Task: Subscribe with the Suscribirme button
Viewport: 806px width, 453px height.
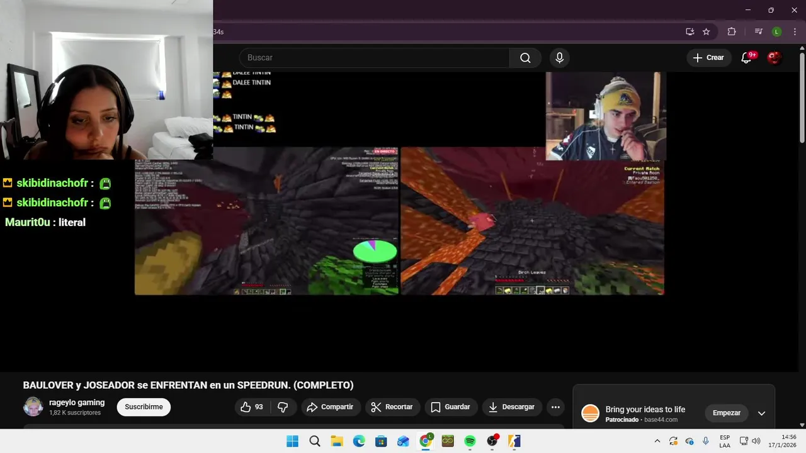Action: (144, 407)
